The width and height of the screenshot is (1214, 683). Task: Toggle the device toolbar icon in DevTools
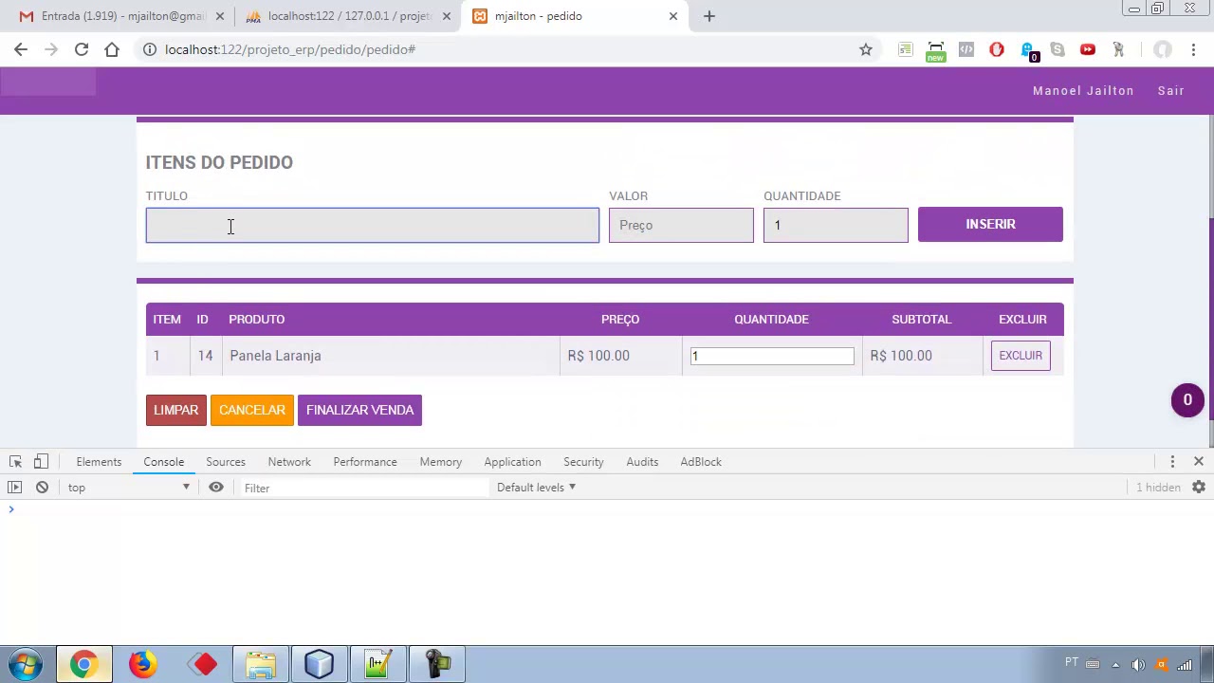pos(41,462)
